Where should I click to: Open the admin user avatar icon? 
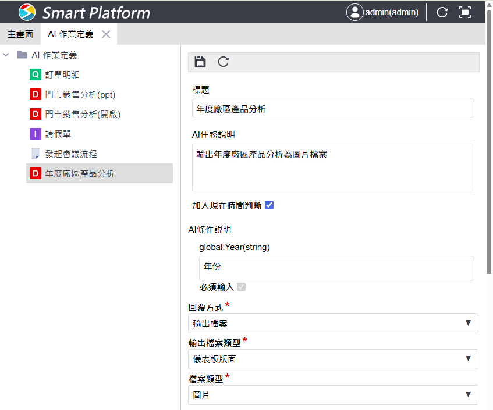354,12
